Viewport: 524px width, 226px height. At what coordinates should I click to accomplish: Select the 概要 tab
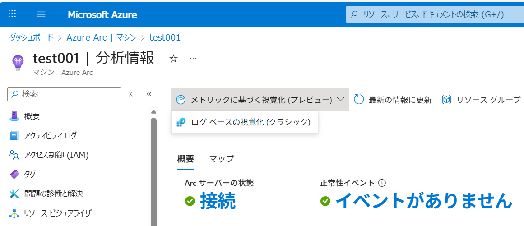185,159
